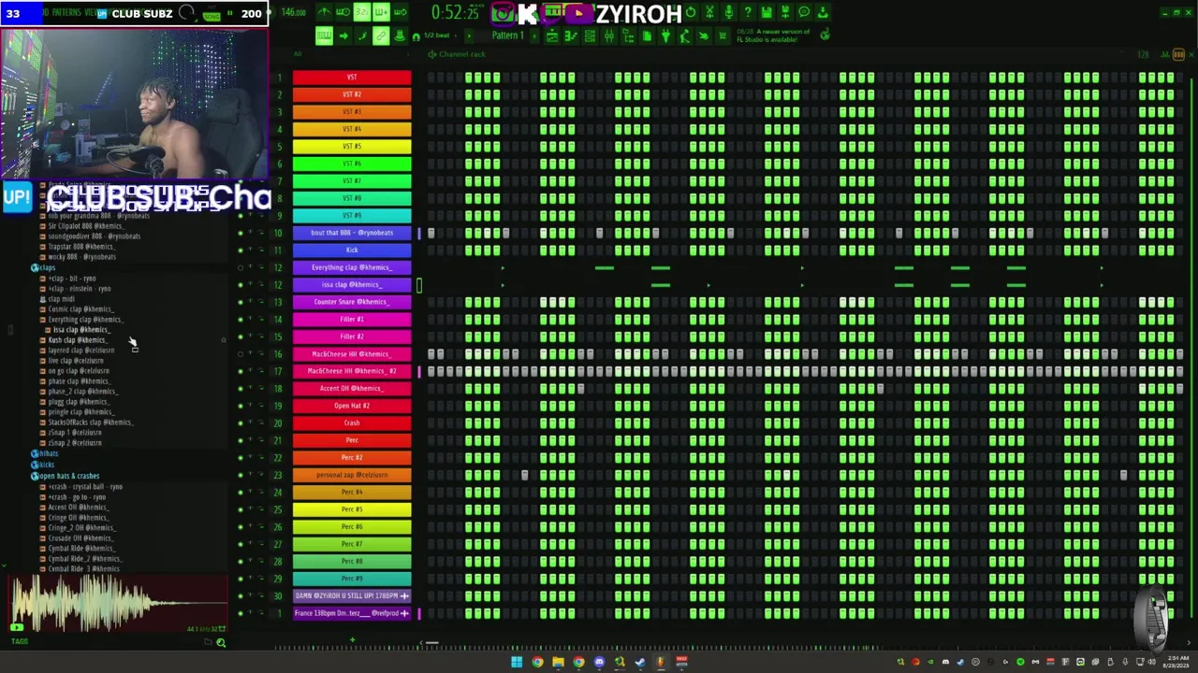Image resolution: width=1198 pixels, height=673 pixels.
Task: Mute the Crash channel
Action: [241, 422]
